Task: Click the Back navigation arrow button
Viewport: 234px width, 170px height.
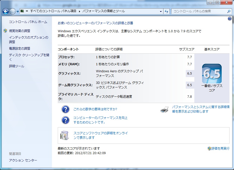Action: [x=6, y=11]
